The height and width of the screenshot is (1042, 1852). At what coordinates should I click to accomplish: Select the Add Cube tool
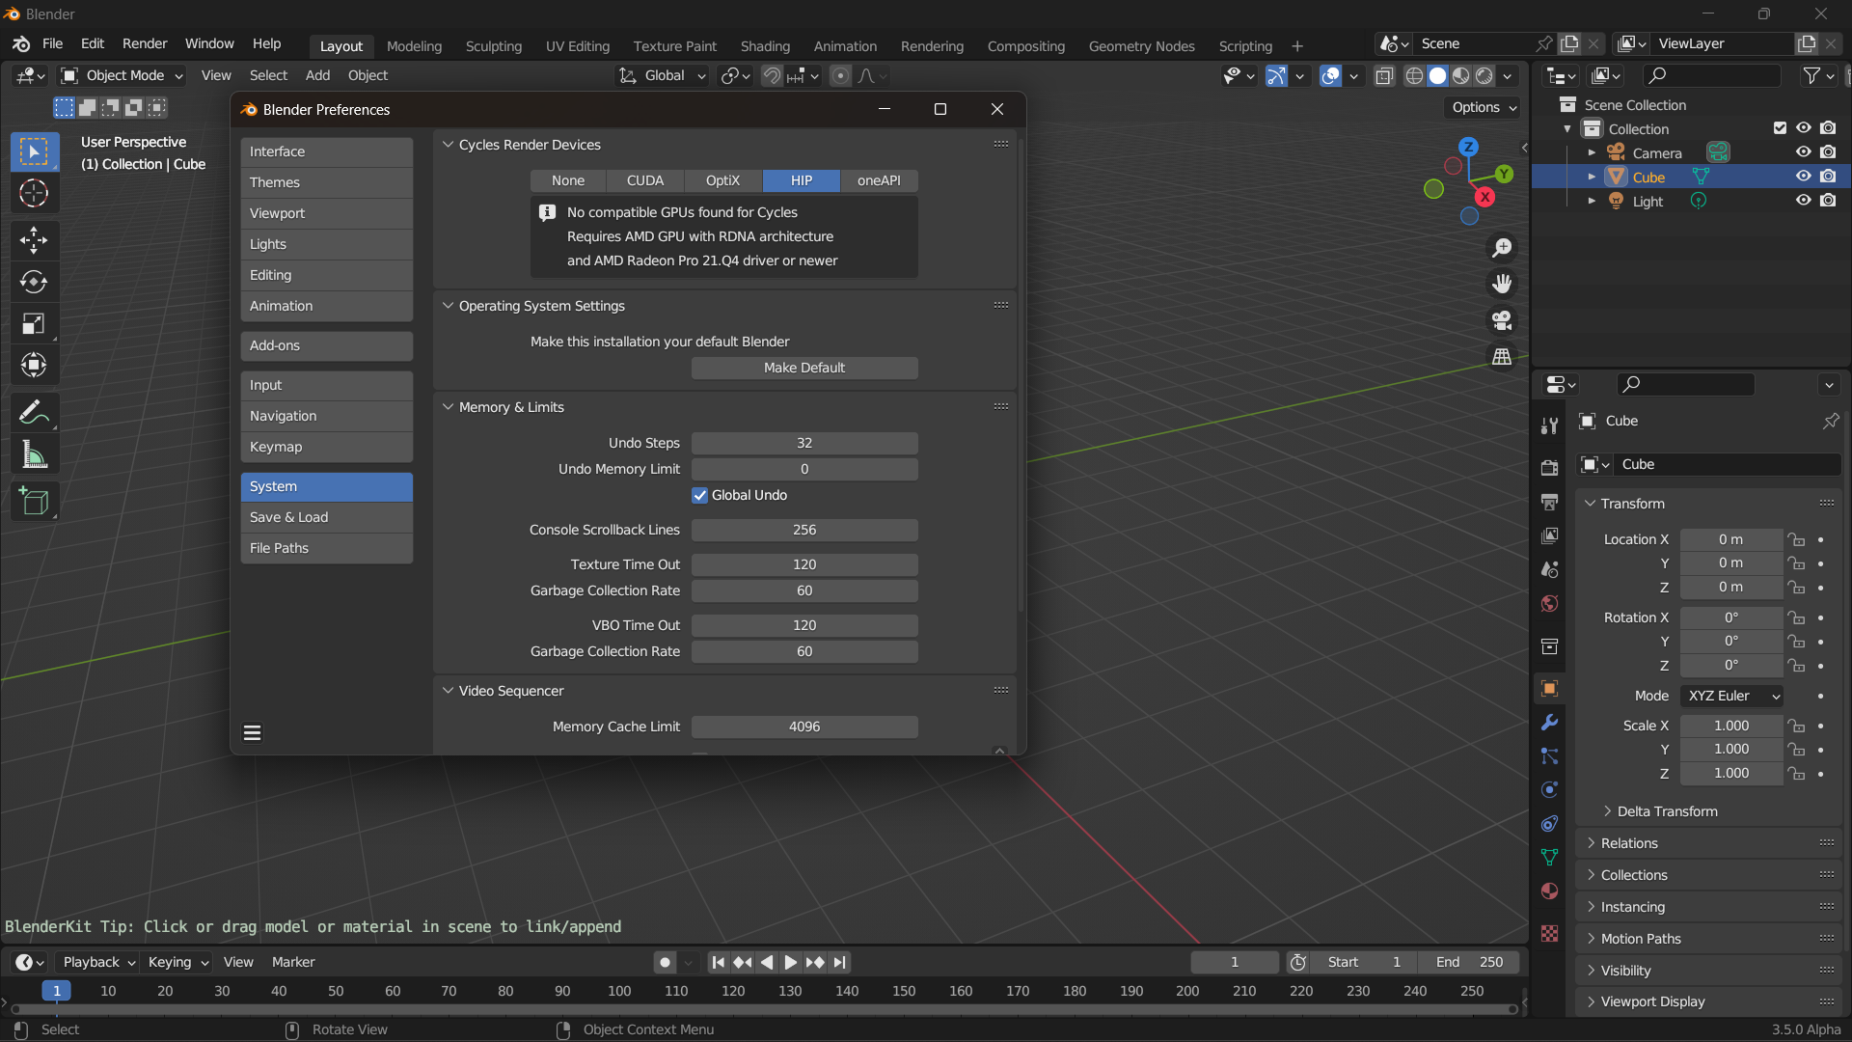34,501
